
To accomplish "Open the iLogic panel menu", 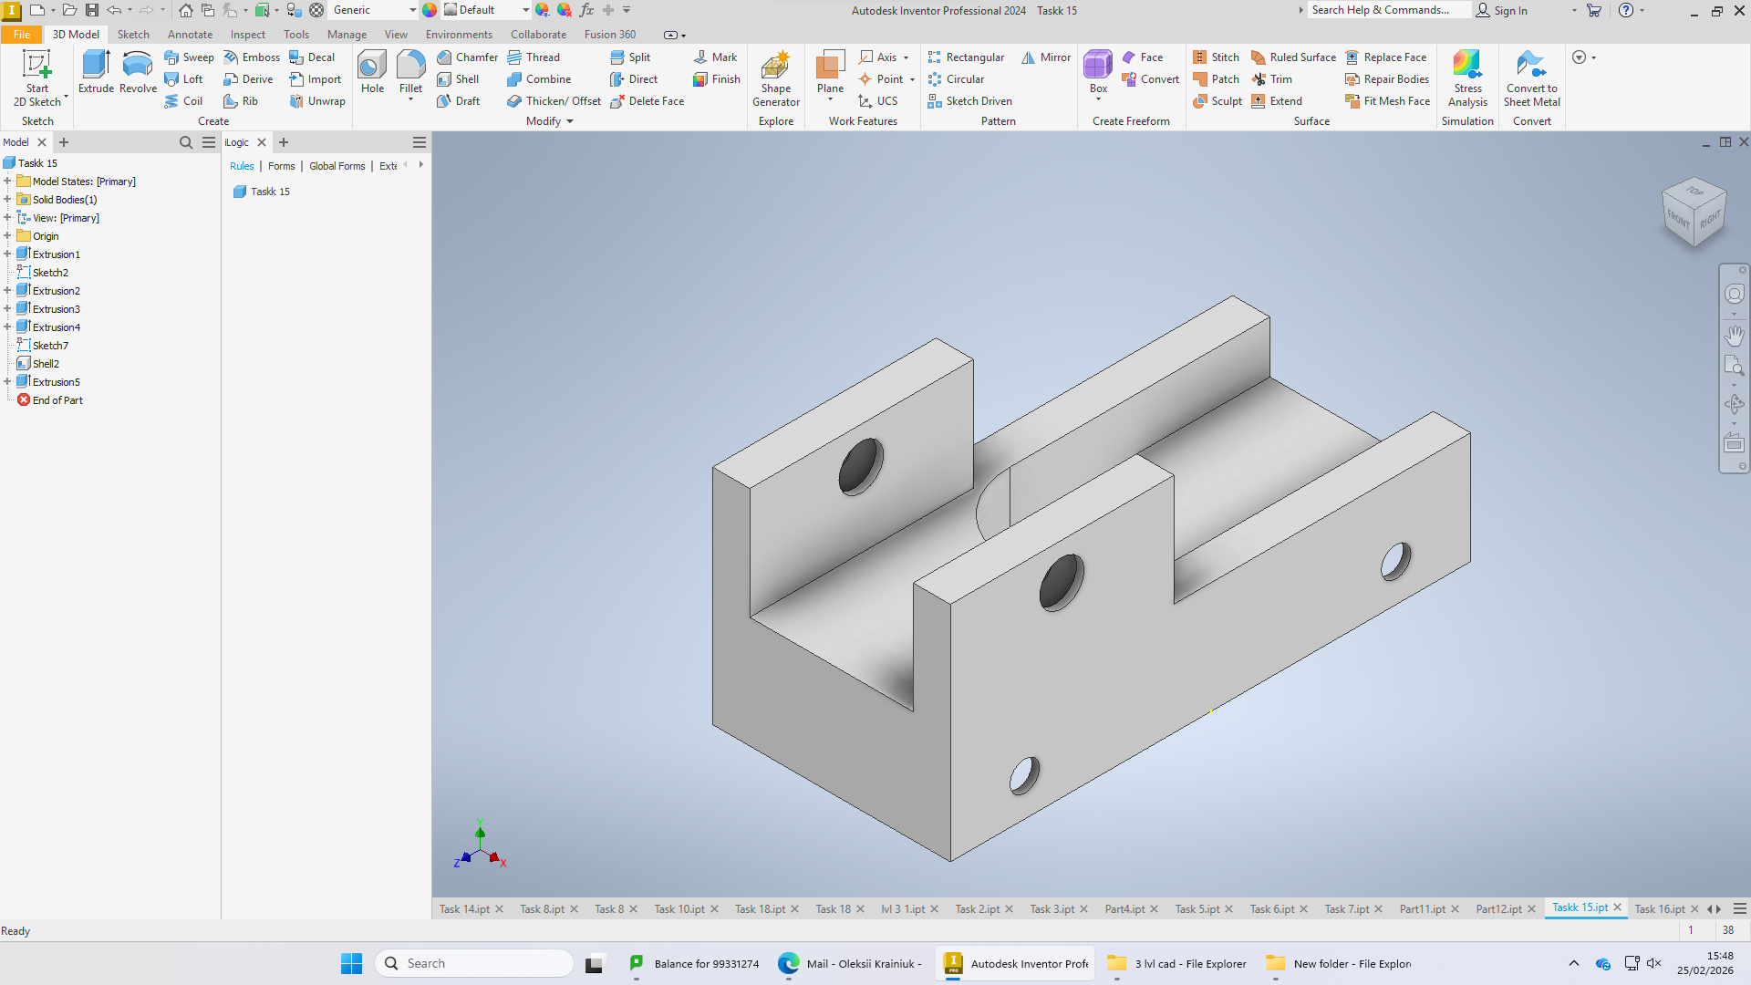I will 420,142.
